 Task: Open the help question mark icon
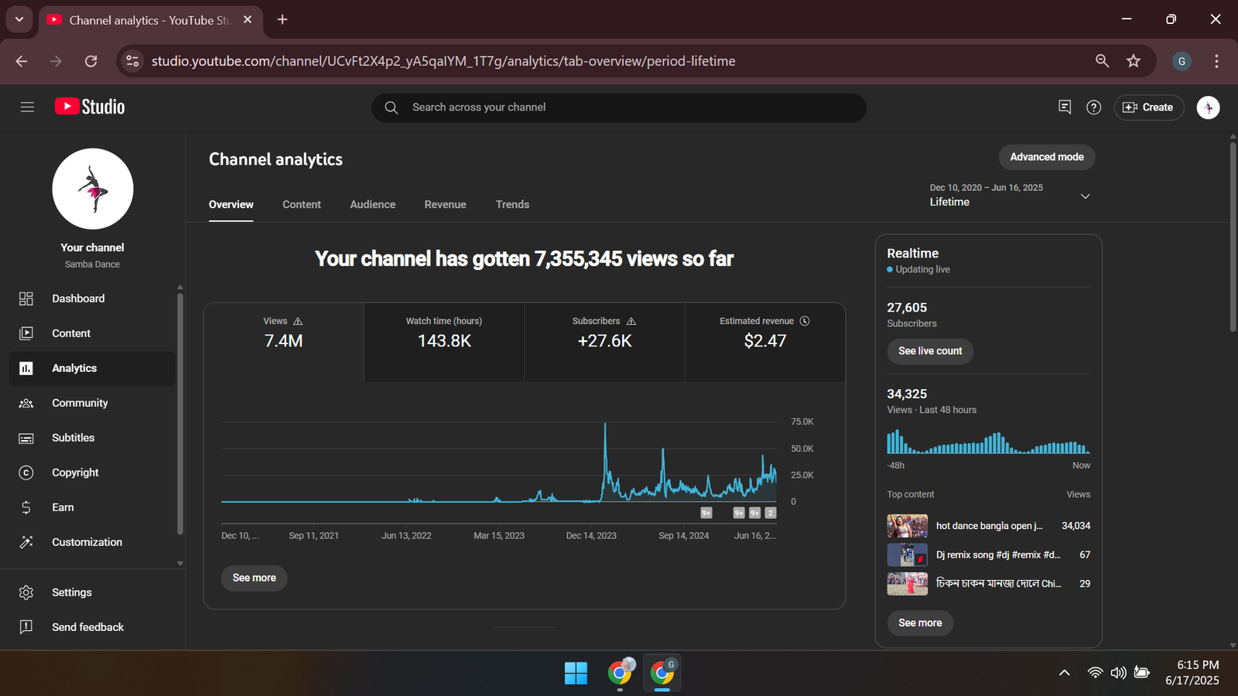point(1093,107)
